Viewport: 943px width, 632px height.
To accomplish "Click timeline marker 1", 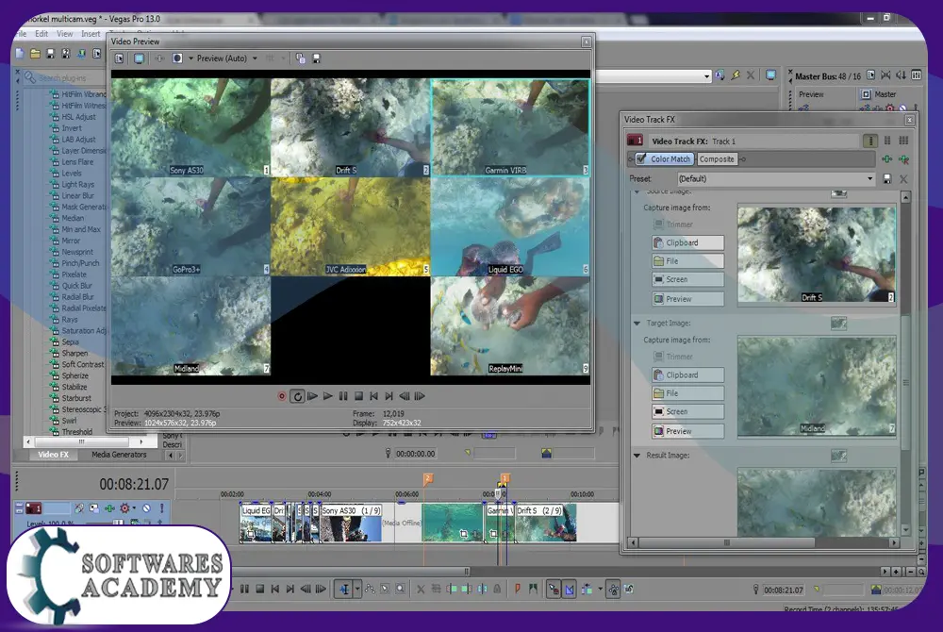I will click(x=505, y=478).
